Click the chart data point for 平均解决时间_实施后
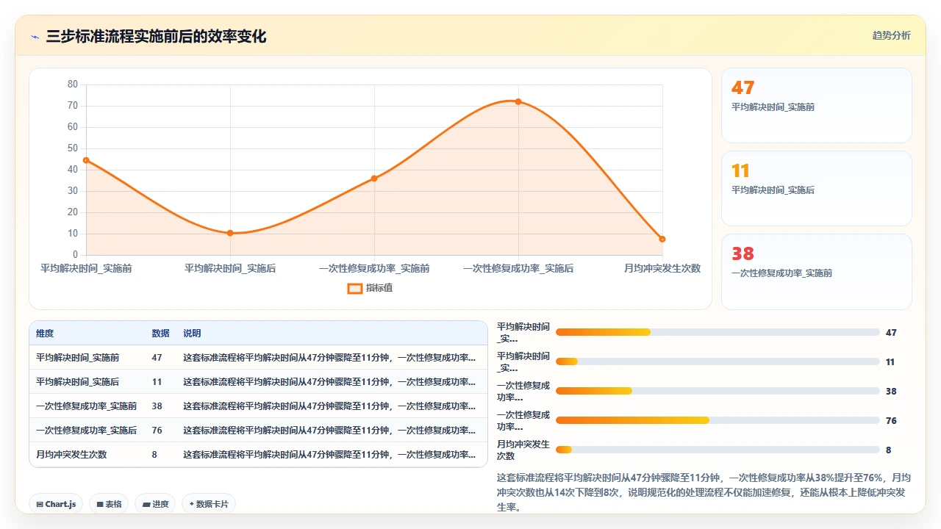Screen dimensions: 941x529 [230, 233]
